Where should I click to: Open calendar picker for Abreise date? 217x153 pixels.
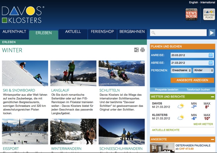point(211,63)
